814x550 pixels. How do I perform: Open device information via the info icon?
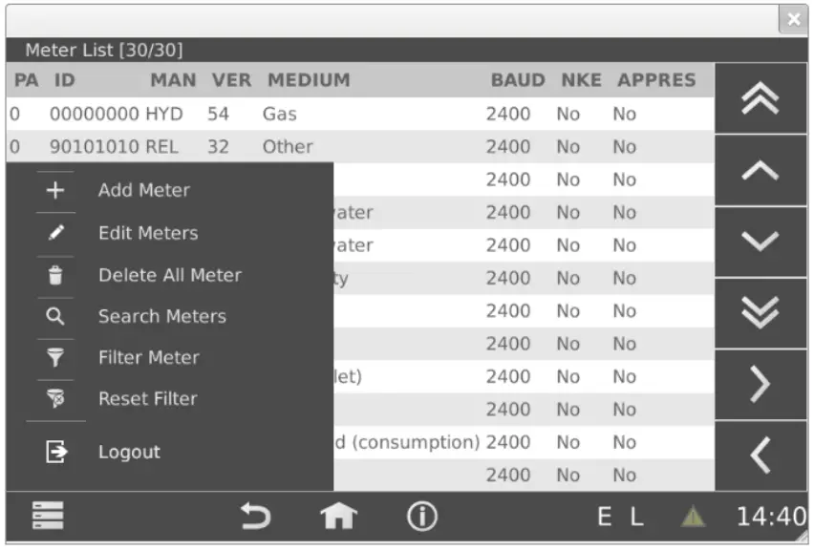coord(422,515)
